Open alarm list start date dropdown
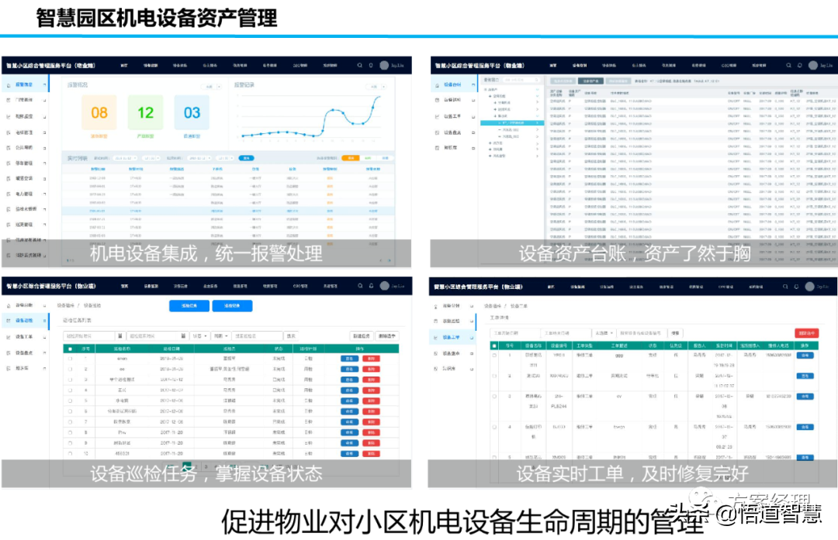Screen dimensions: 838x540 click(x=125, y=158)
